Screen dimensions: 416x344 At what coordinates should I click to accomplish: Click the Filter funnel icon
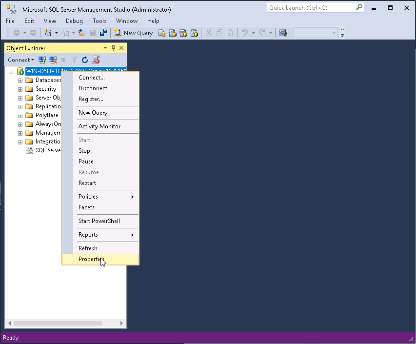coord(74,60)
